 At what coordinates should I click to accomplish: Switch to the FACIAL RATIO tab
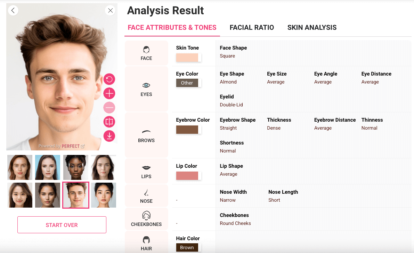252,27
